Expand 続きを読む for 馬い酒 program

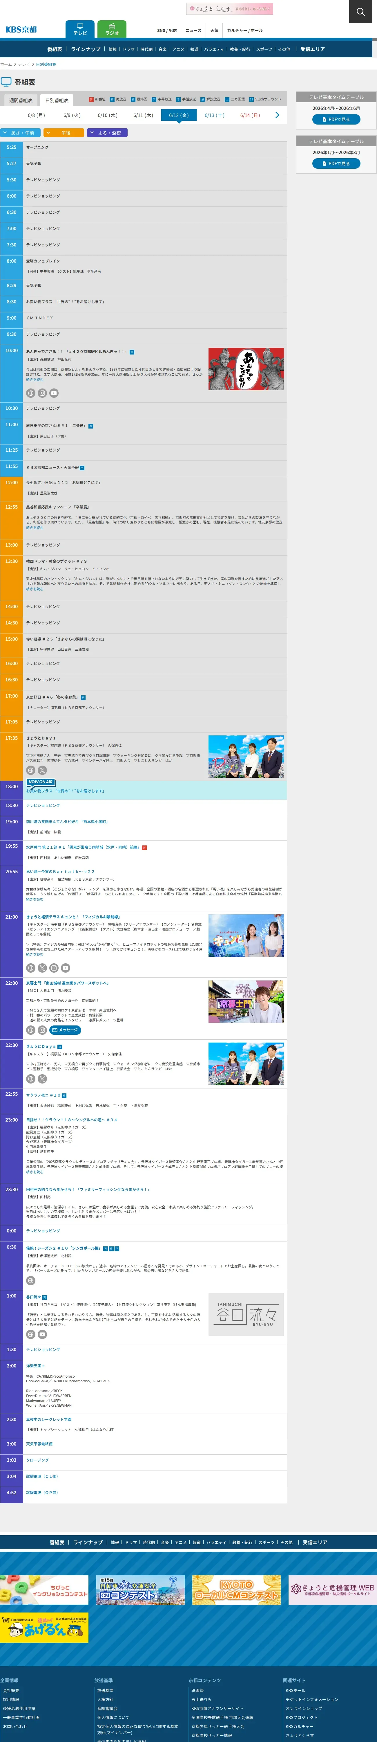[35, 899]
